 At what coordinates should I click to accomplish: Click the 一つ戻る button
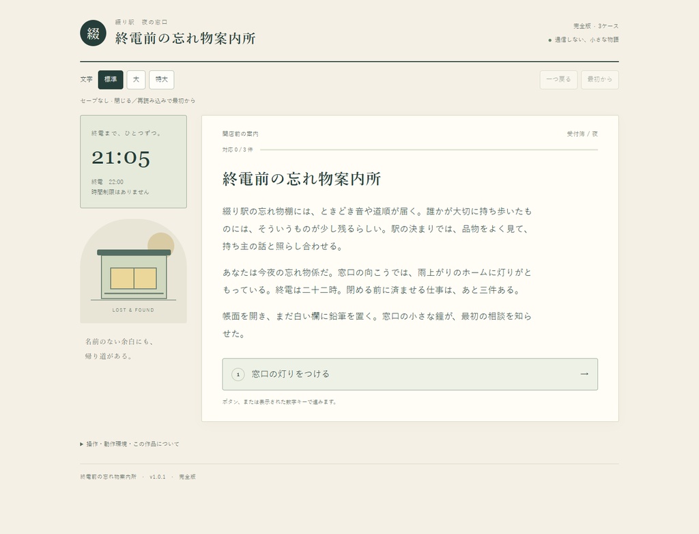point(558,80)
